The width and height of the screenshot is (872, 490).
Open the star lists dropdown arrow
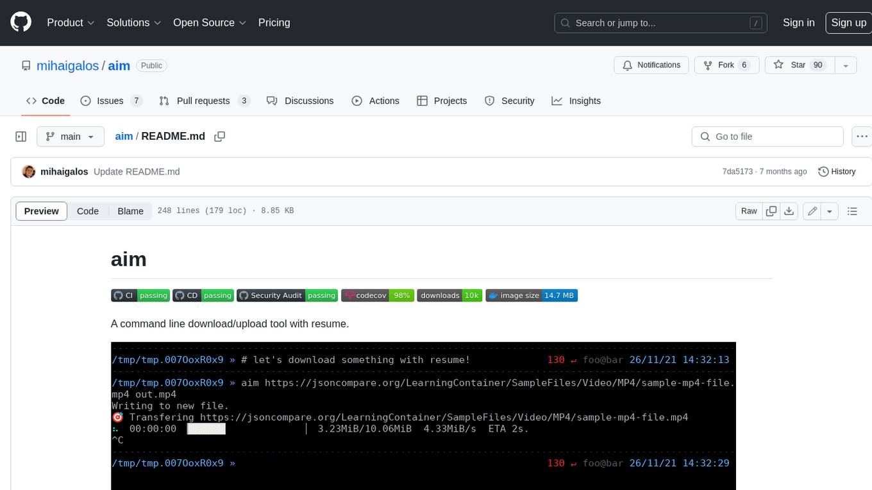point(846,65)
